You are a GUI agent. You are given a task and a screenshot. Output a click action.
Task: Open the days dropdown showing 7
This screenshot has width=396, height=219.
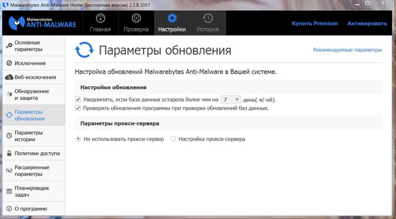(231, 100)
